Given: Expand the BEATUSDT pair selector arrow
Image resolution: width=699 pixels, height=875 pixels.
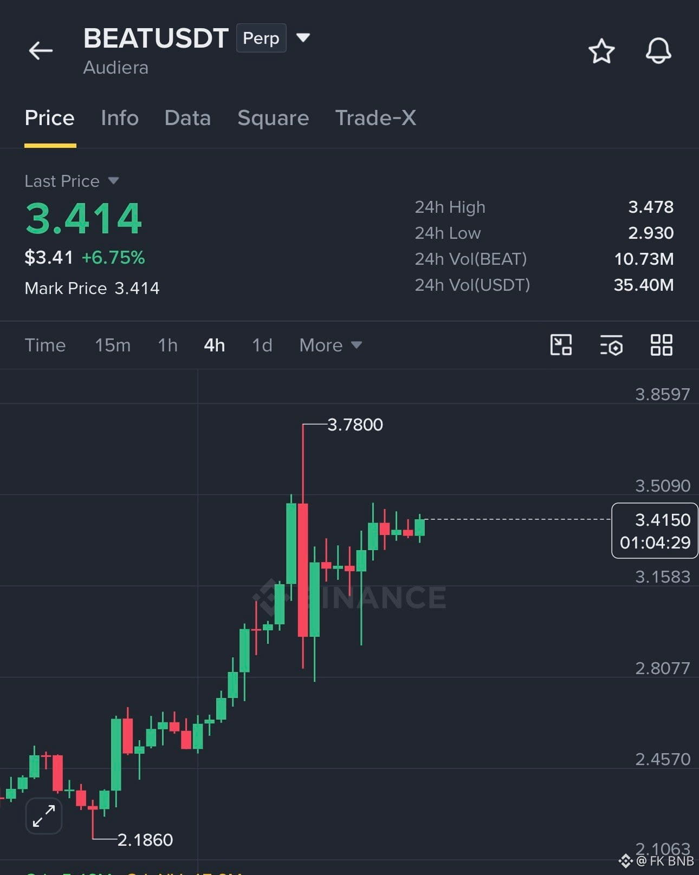Looking at the screenshot, I should coord(303,37).
